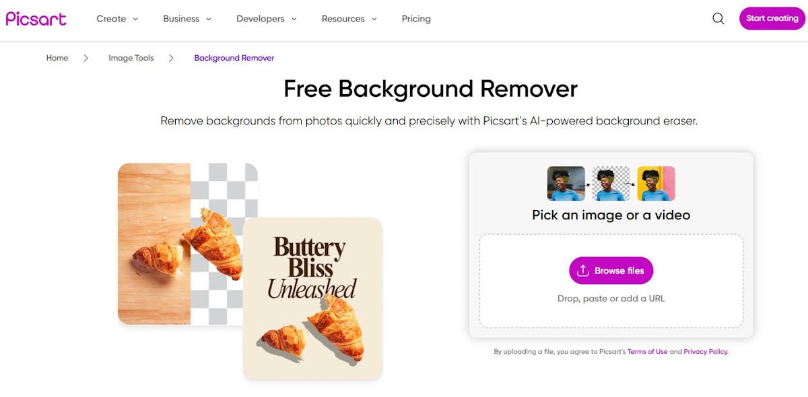Open the Privacy Policy link
This screenshot has width=808, height=397.
[x=705, y=351]
